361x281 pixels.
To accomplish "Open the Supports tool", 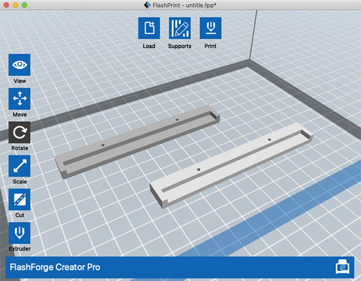I will tap(180, 28).
